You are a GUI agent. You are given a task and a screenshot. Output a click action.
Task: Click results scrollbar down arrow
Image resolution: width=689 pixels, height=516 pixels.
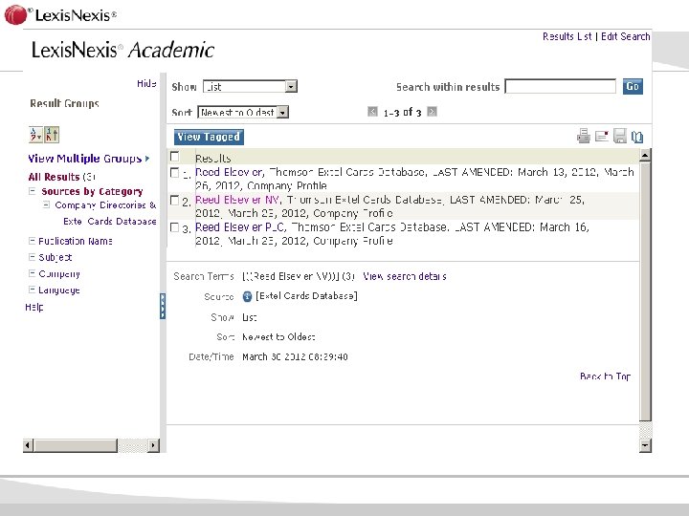click(x=645, y=446)
